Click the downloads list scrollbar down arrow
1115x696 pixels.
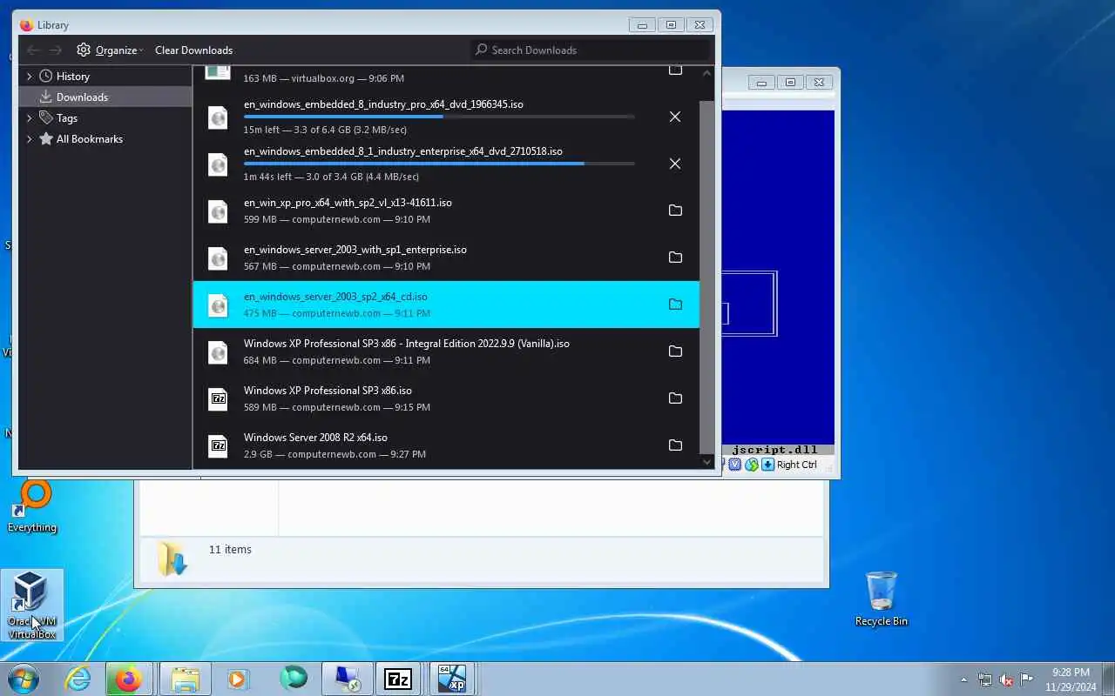click(706, 462)
